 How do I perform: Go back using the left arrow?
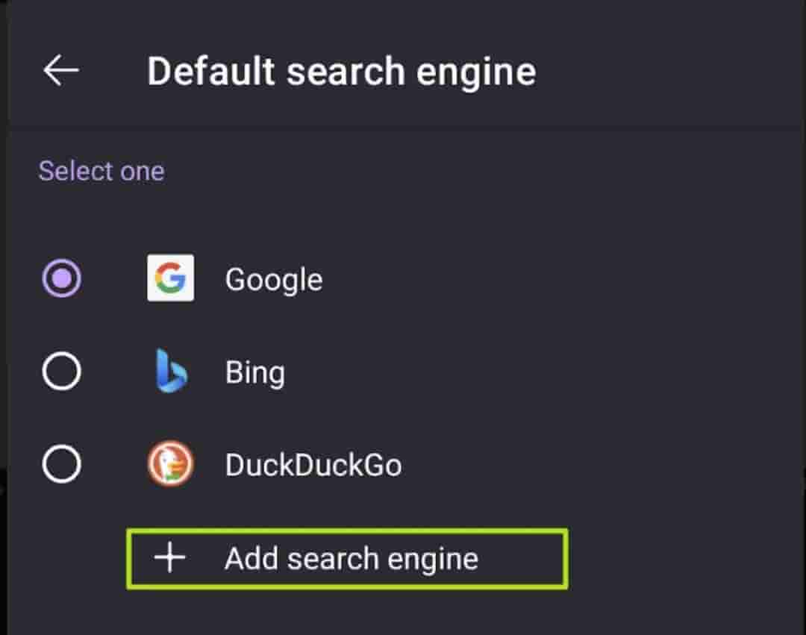(x=61, y=71)
